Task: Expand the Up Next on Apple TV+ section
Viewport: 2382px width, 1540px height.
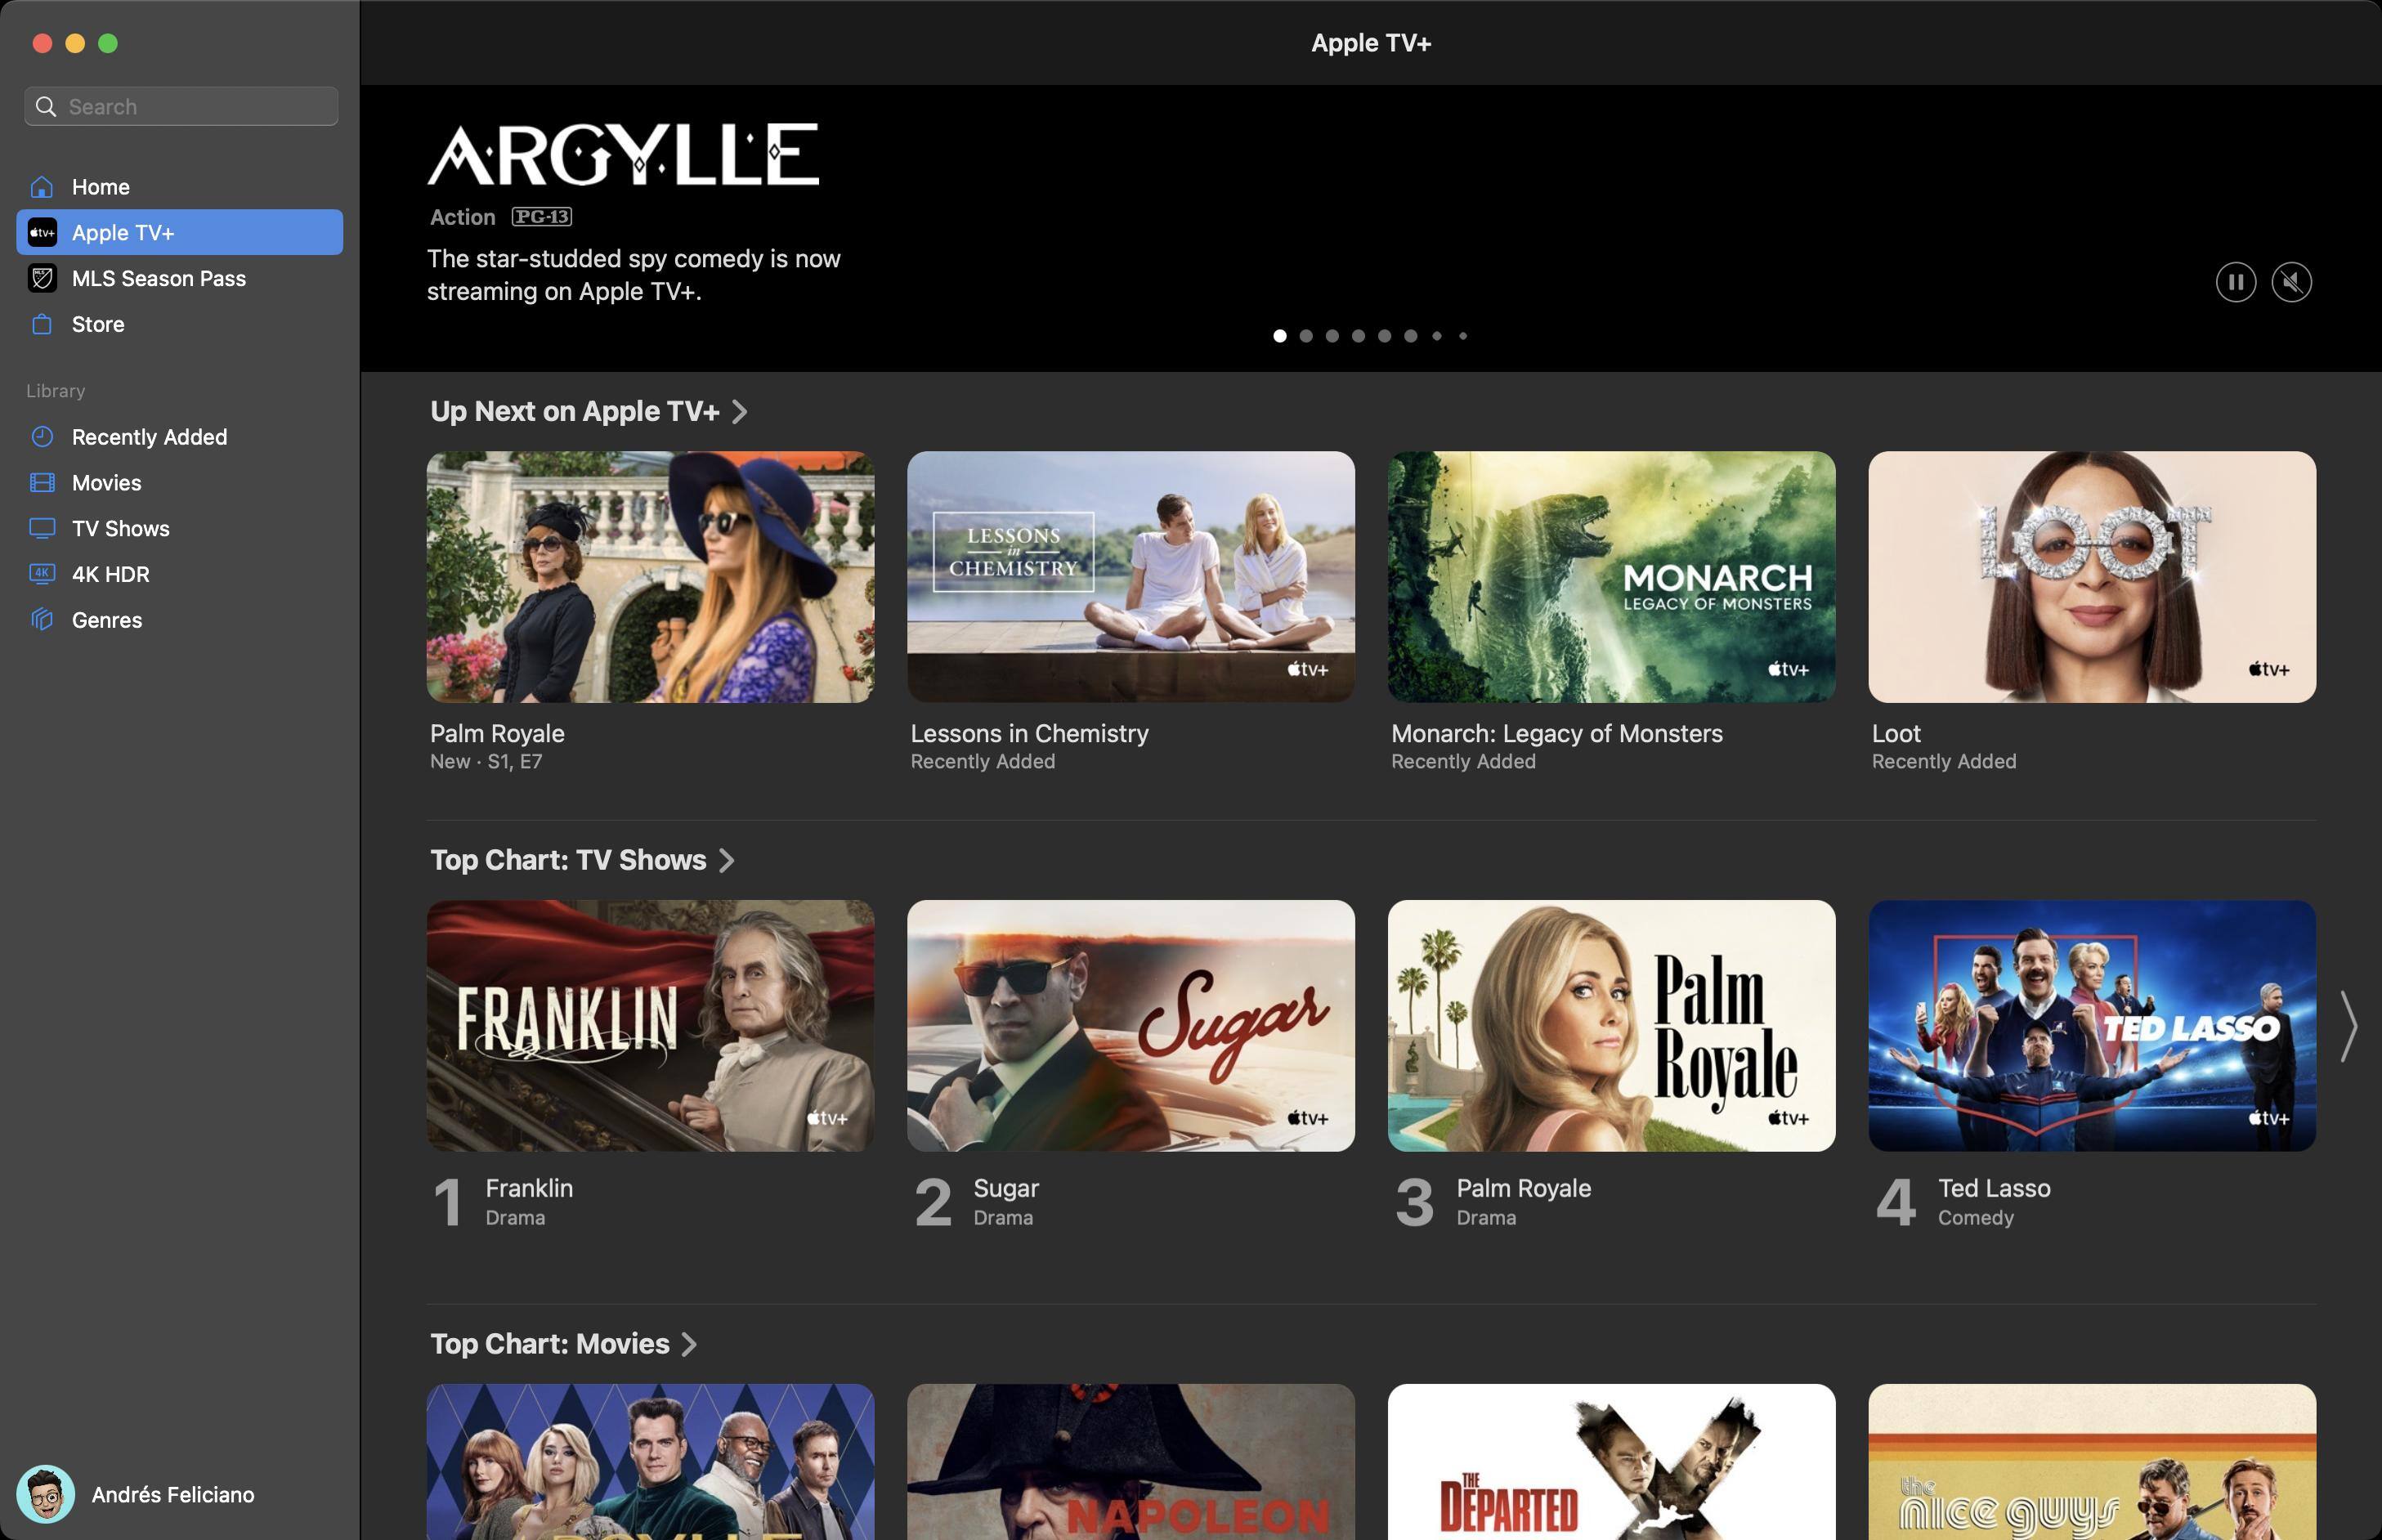Action: 739,412
